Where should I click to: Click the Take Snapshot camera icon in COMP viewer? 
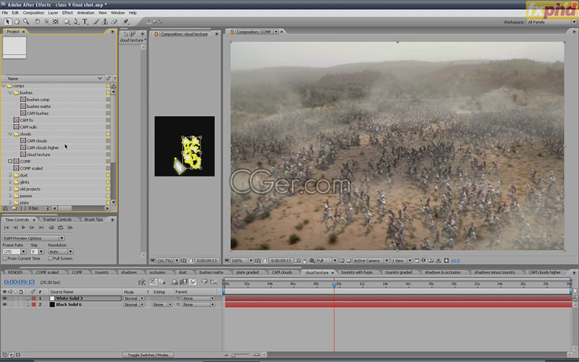[298, 261]
